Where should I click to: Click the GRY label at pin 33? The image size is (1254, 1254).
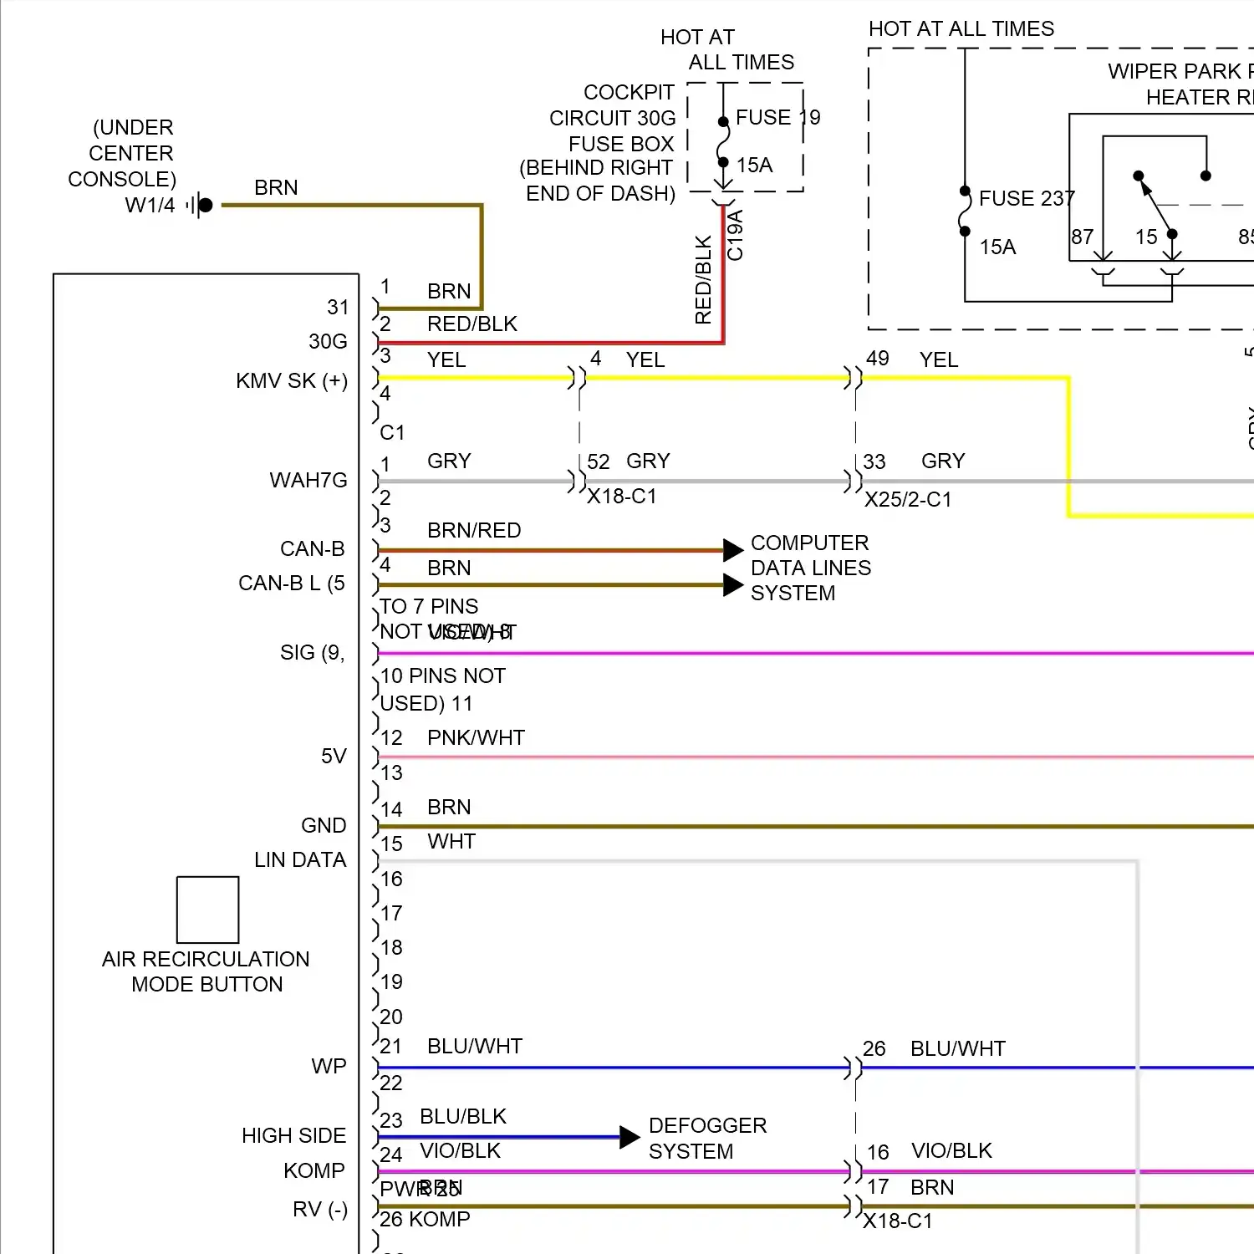coord(943,461)
